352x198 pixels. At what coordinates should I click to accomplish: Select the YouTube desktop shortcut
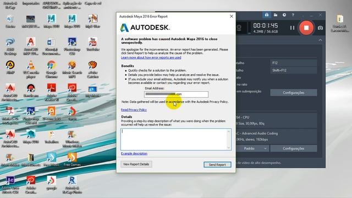click(93, 44)
